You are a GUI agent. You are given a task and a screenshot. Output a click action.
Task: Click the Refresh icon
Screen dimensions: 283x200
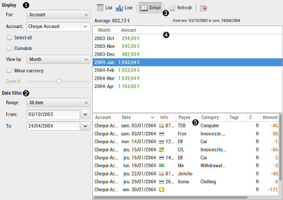(x=172, y=8)
